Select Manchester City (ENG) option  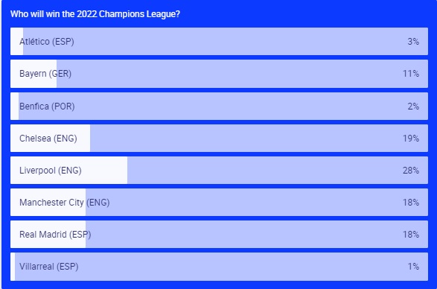pyautogui.click(x=219, y=203)
